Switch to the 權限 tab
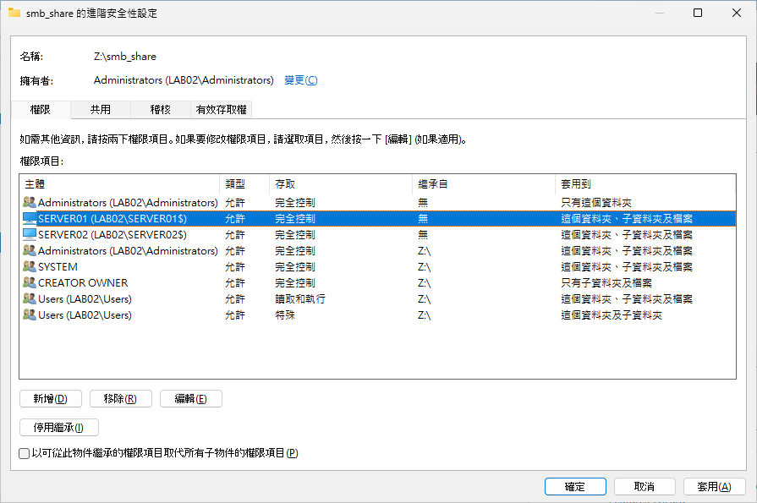Screen dimensions: 757x503 pyautogui.click(x=41, y=110)
